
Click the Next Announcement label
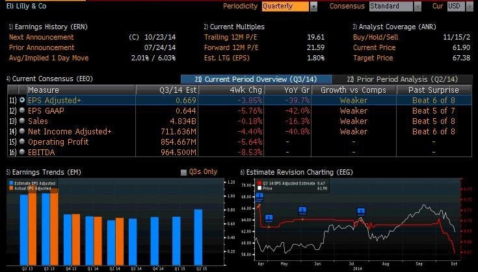coord(42,37)
